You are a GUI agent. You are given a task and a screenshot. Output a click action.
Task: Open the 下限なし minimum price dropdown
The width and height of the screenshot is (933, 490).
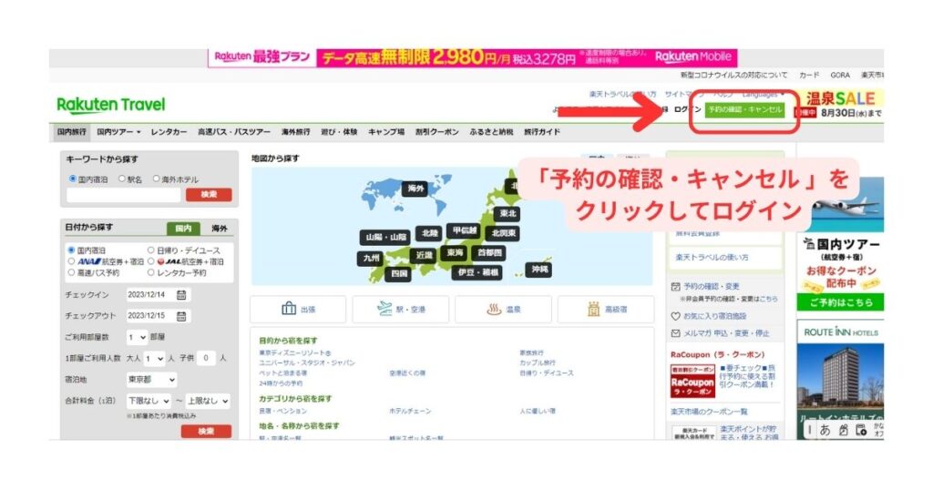click(x=149, y=401)
